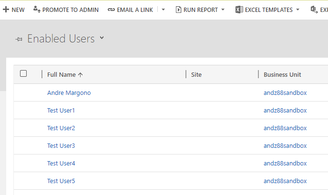Expand the Excel Templates dropdown arrow

pyautogui.click(x=298, y=10)
